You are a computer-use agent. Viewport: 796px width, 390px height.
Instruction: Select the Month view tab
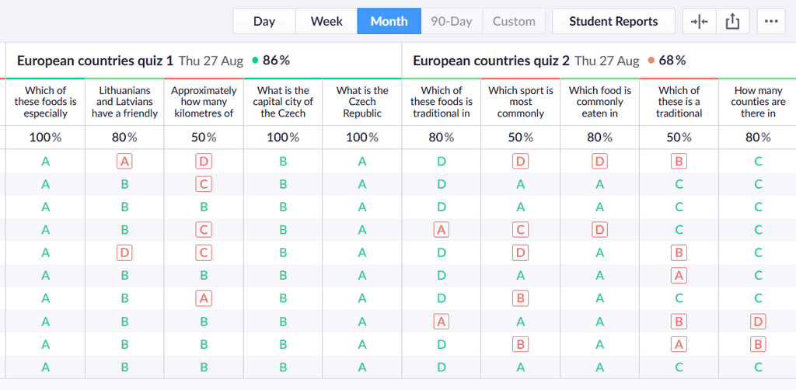click(x=389, y=21)
